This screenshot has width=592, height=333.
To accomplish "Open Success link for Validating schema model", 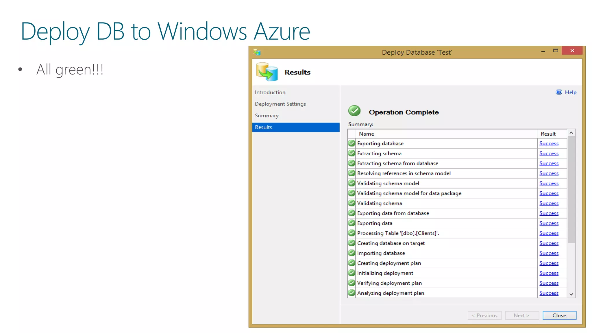I will pyautogui.click(x=549, y=183).
